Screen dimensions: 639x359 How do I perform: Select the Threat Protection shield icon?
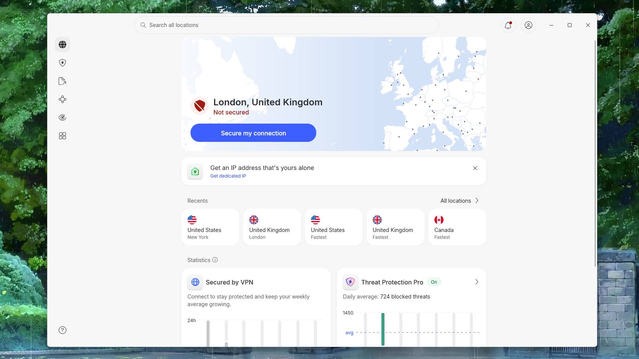(62, 63)
